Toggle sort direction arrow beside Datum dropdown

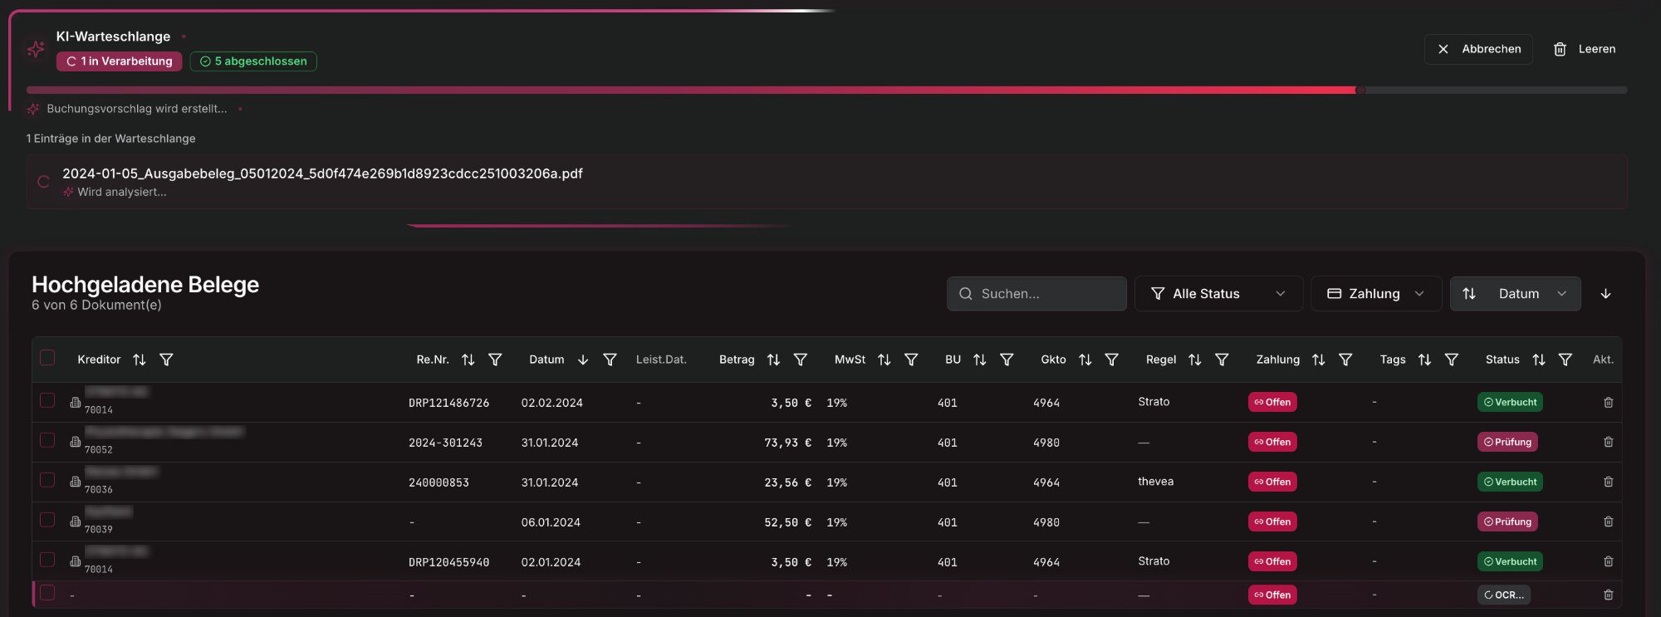pos(1605,294)
